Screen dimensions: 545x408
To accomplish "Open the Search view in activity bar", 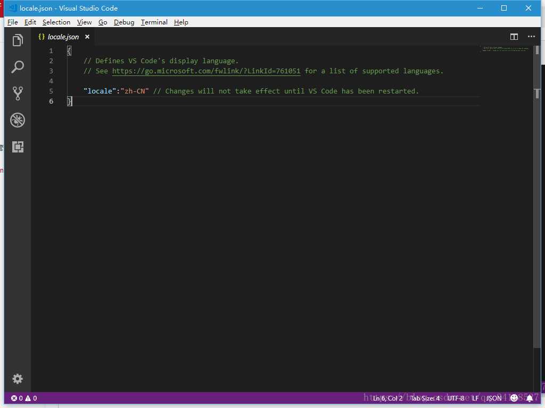I will [18, 66].
